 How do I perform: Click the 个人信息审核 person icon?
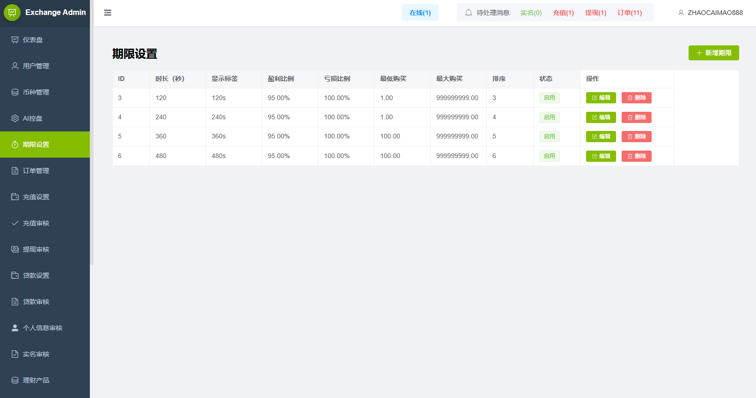15,328
